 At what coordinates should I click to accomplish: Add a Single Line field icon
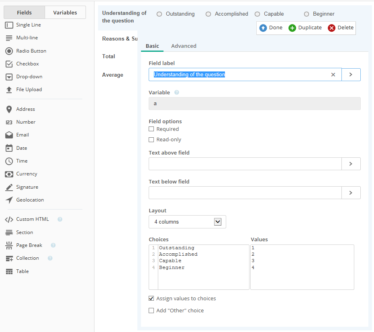point(9,25)
